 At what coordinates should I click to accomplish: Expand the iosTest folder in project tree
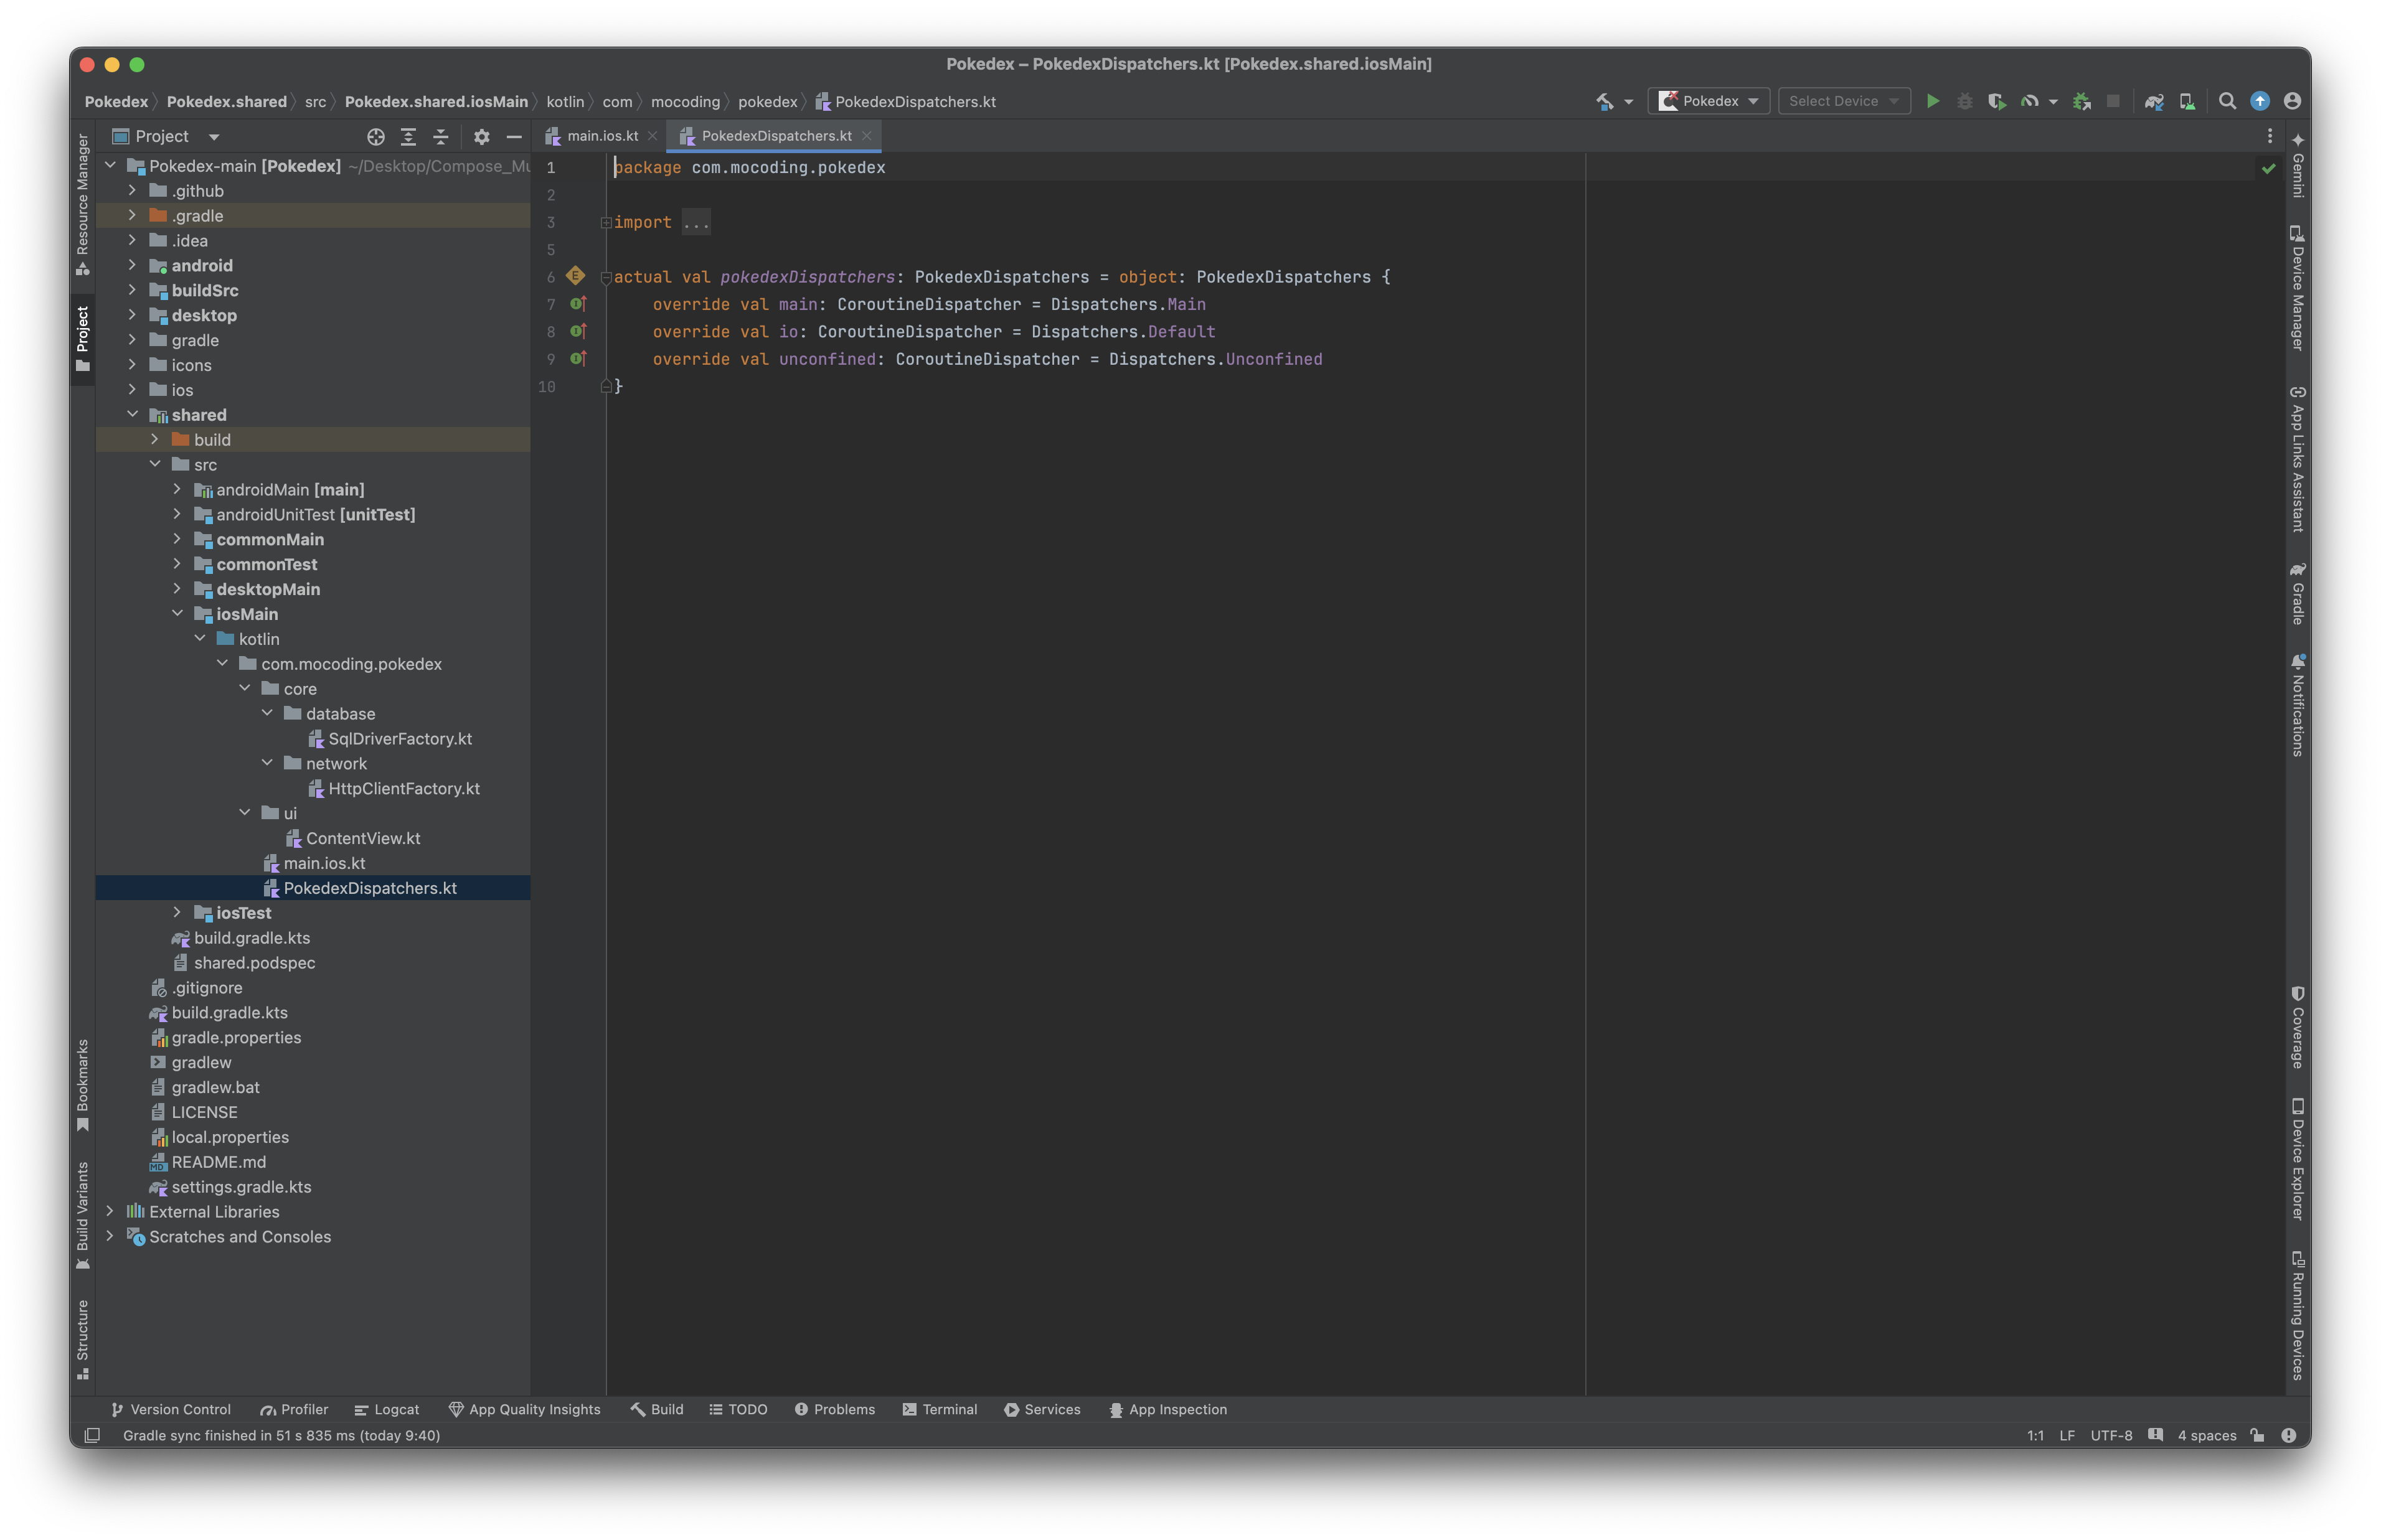click(177, 912)
